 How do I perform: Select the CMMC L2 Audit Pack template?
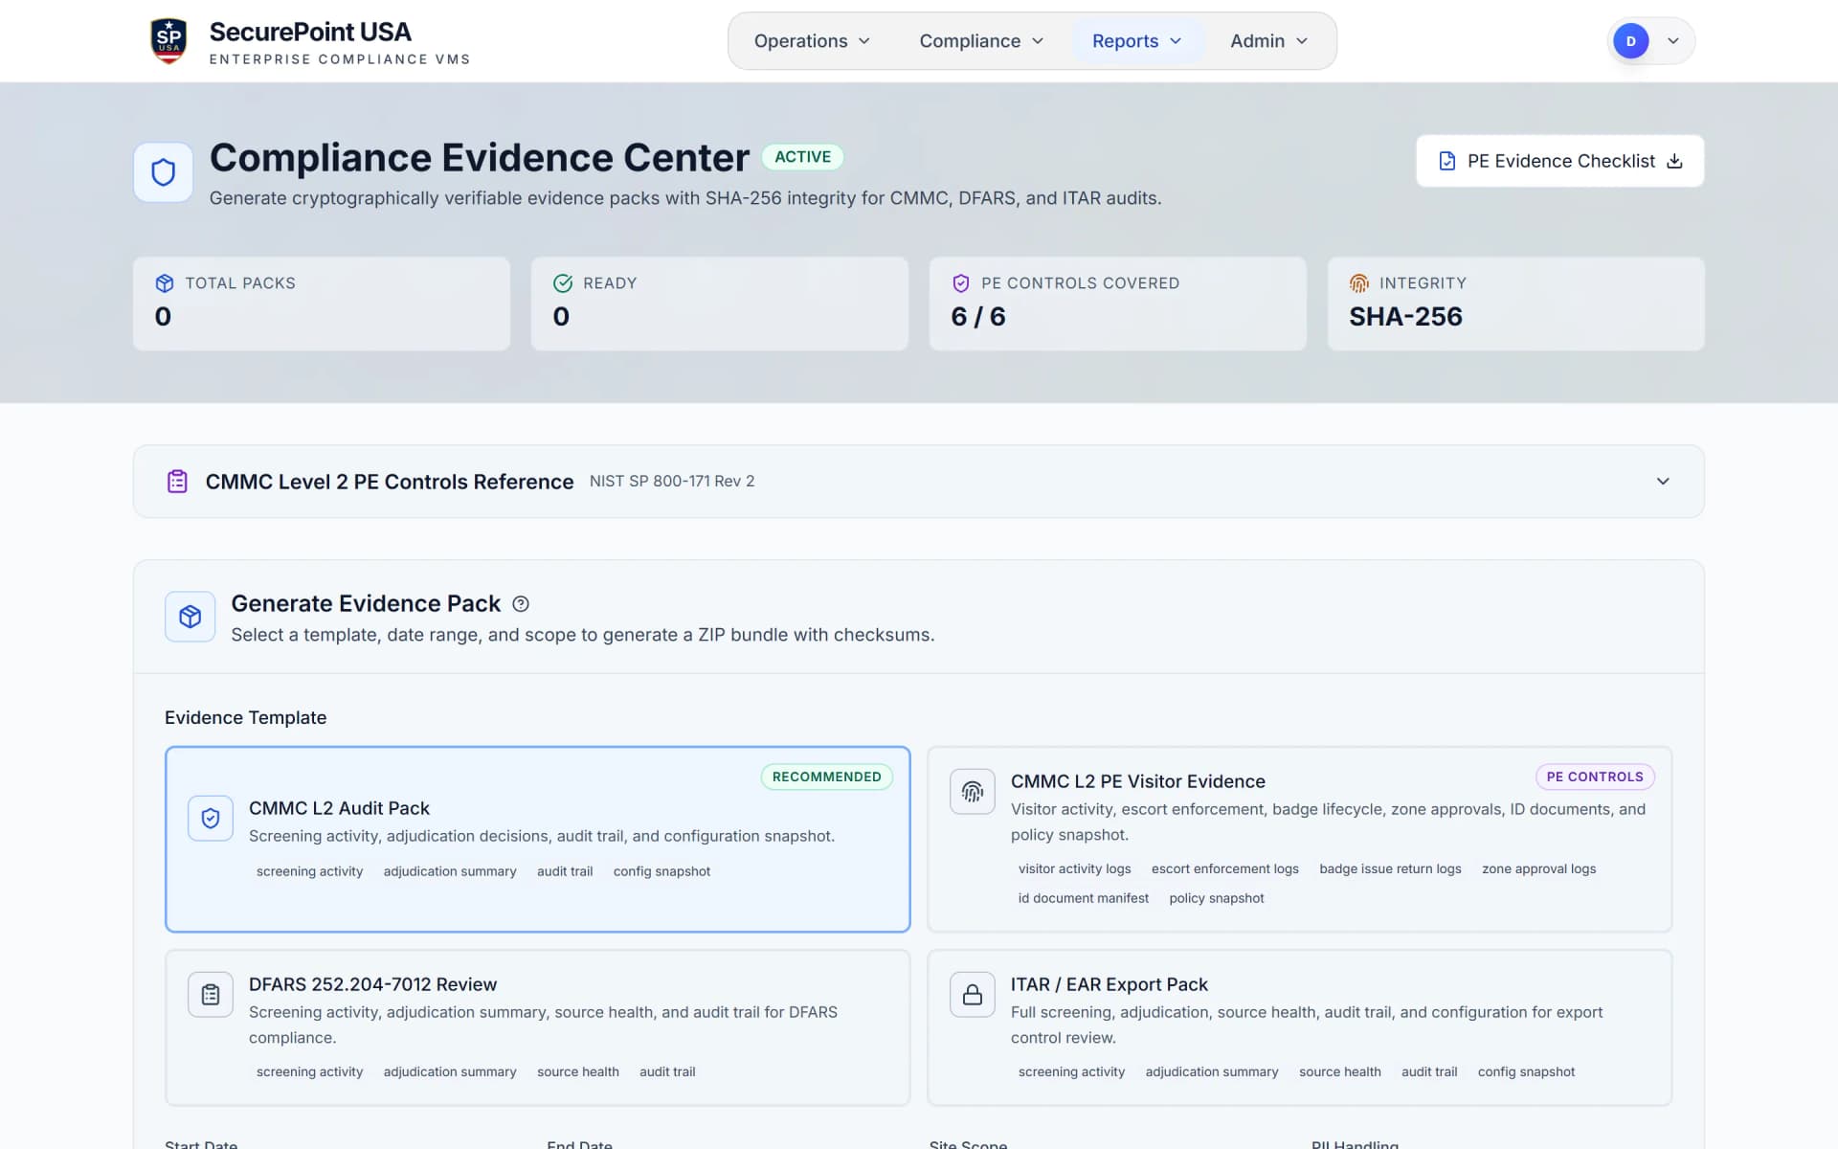point(537,839)
